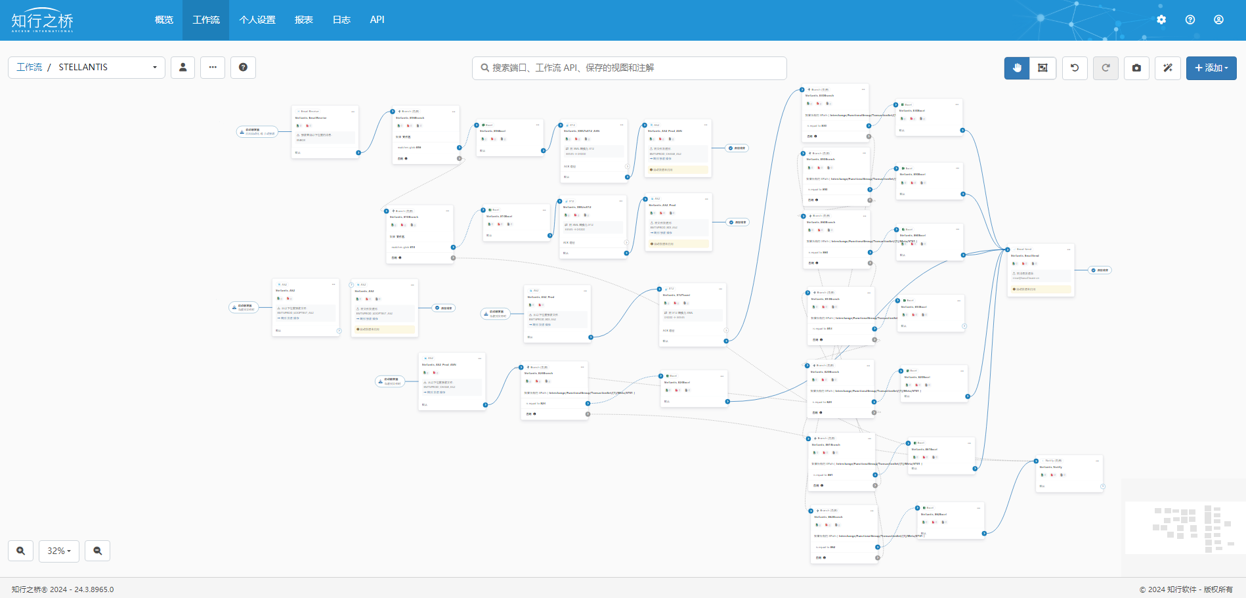Image resolution: width=1246 pixels, height=598 pixels.
Task: Select the Stellantis_810Branch node title
Action: [x=404, y=217]
